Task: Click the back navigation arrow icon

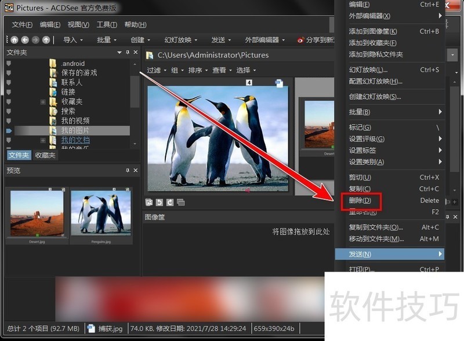Action: point(24,41)
